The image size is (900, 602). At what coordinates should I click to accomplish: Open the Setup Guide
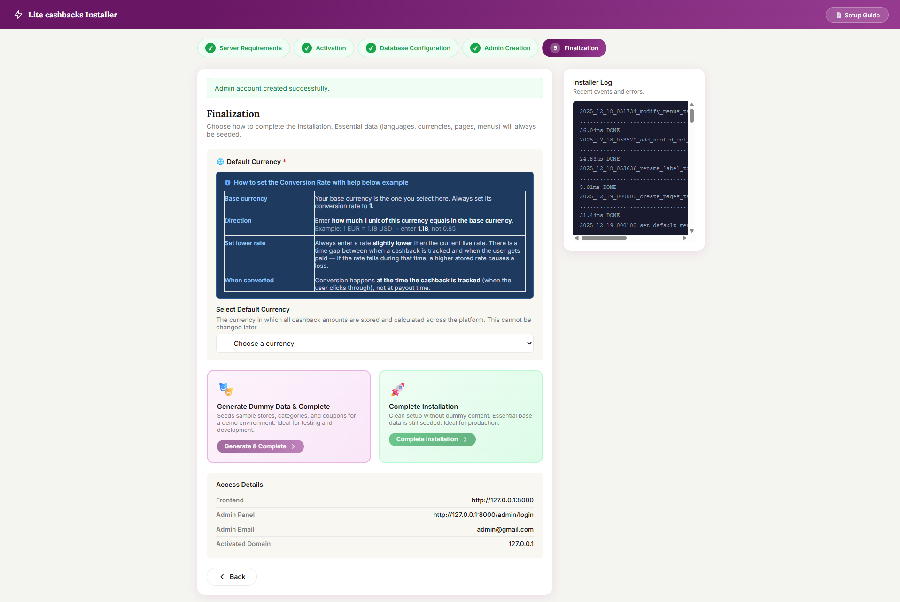tap(857, 15)
